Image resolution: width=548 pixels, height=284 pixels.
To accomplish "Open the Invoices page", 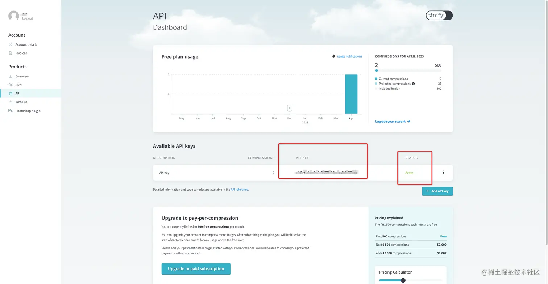I will pyautogui.click(x=21, y=53).
